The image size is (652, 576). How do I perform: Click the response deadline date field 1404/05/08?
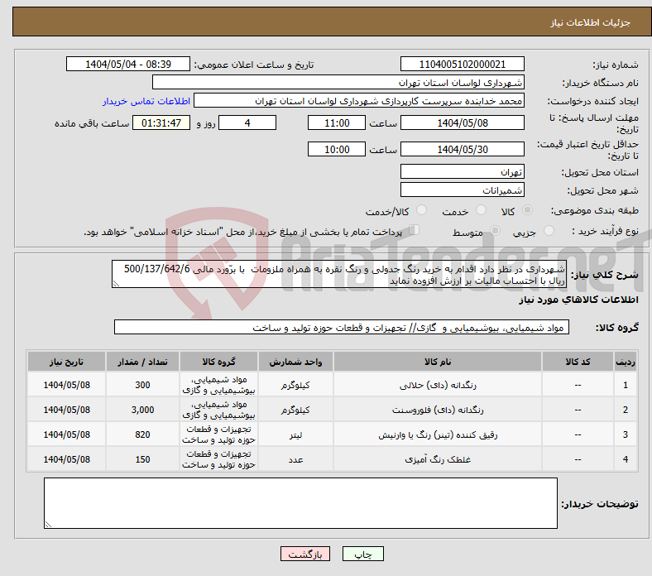[462, 123]
